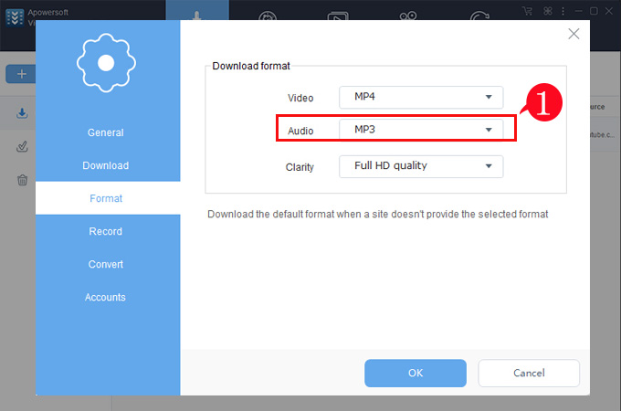Click the Cancel button
Screen dimensions: 621x411
tap(529, 373)
